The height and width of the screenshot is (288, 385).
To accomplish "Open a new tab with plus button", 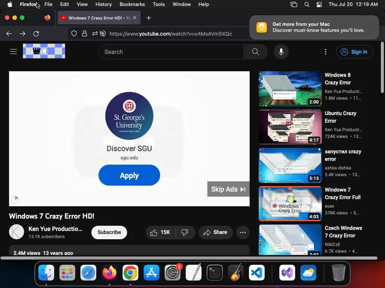I will 149,18.
